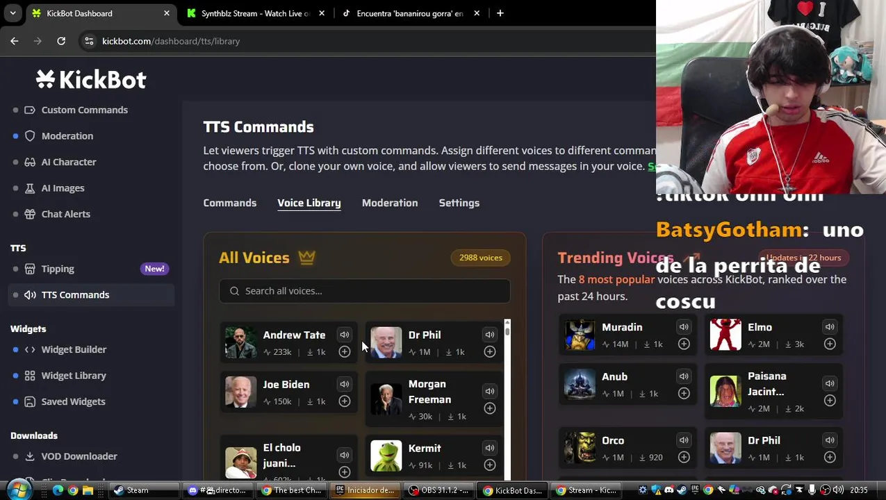Preview Dr Phil trending voice
The height and width of the screenshot is (500, 886).
pyautogui.click(x=830, y=440)
